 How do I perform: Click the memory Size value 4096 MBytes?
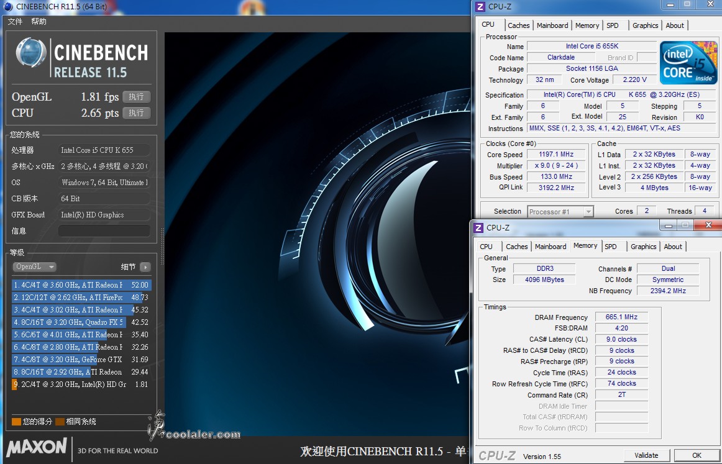545,280
